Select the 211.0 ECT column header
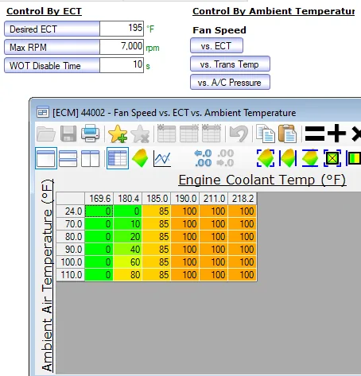The height and width of the screenshot is (376, 361). (214, 199)
